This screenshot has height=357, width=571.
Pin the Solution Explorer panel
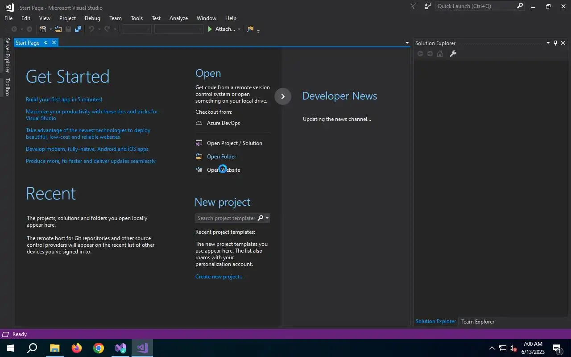(x=555, y=43)
